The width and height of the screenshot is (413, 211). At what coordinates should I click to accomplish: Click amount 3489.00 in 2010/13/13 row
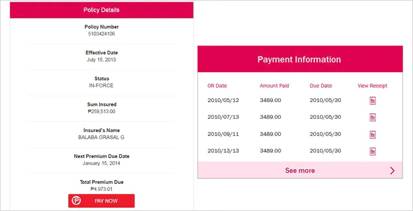(270, 150)
